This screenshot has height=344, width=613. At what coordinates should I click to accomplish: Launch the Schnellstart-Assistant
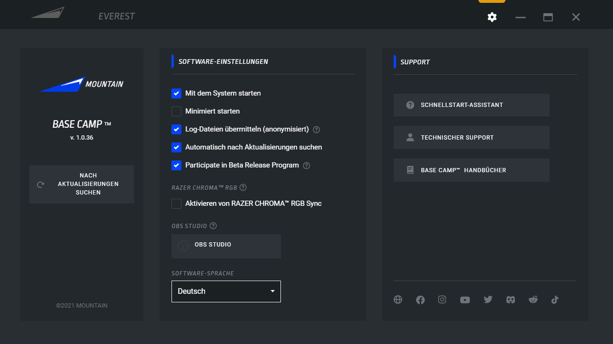pyautogui.click(x=471, y=105)
